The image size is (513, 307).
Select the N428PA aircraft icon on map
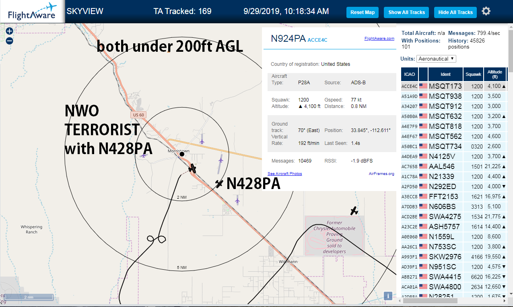point(219,184)
